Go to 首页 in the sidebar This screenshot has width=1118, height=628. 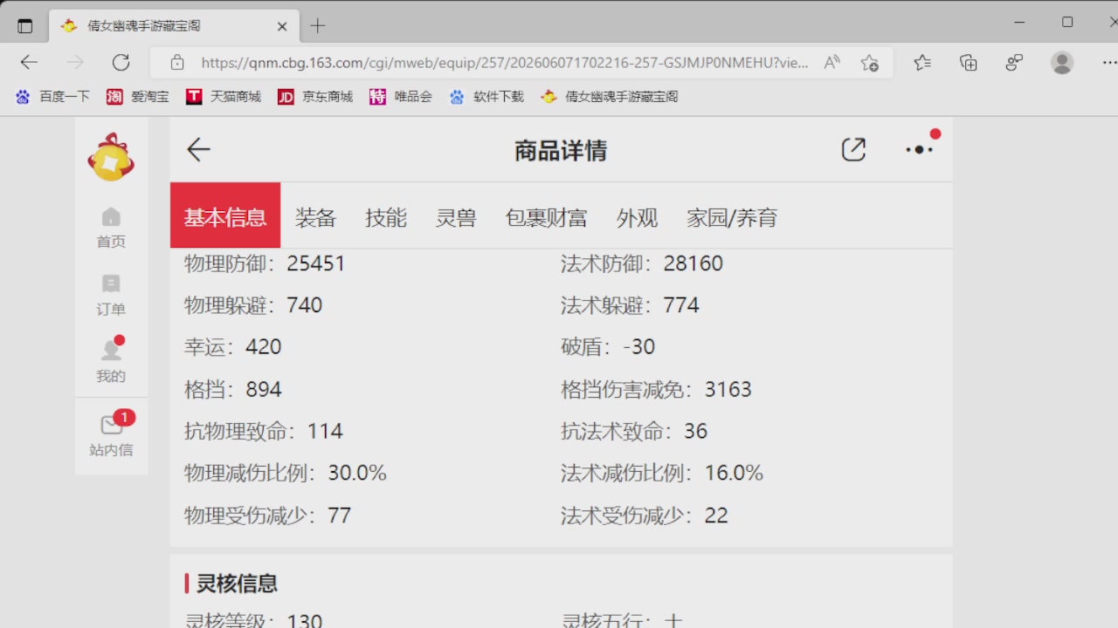coord(111,229)
